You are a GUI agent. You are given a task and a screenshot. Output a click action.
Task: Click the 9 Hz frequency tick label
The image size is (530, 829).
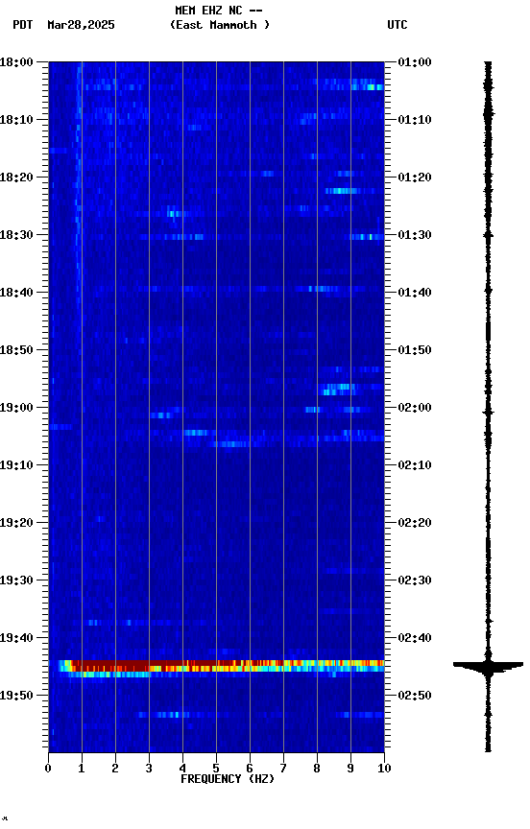coord(350,769)
